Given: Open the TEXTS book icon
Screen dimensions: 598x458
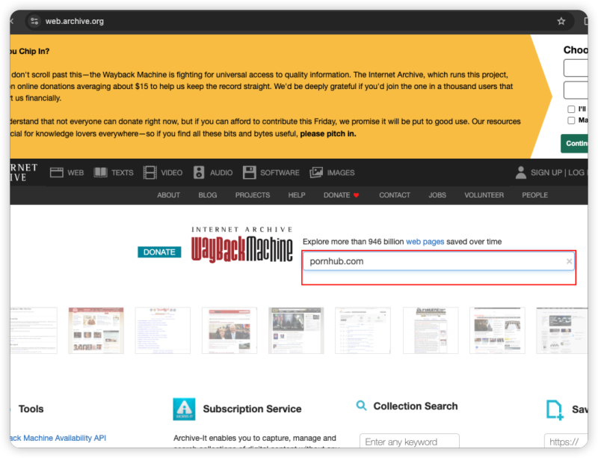Looking at the screenshot, I should [100, 173].
